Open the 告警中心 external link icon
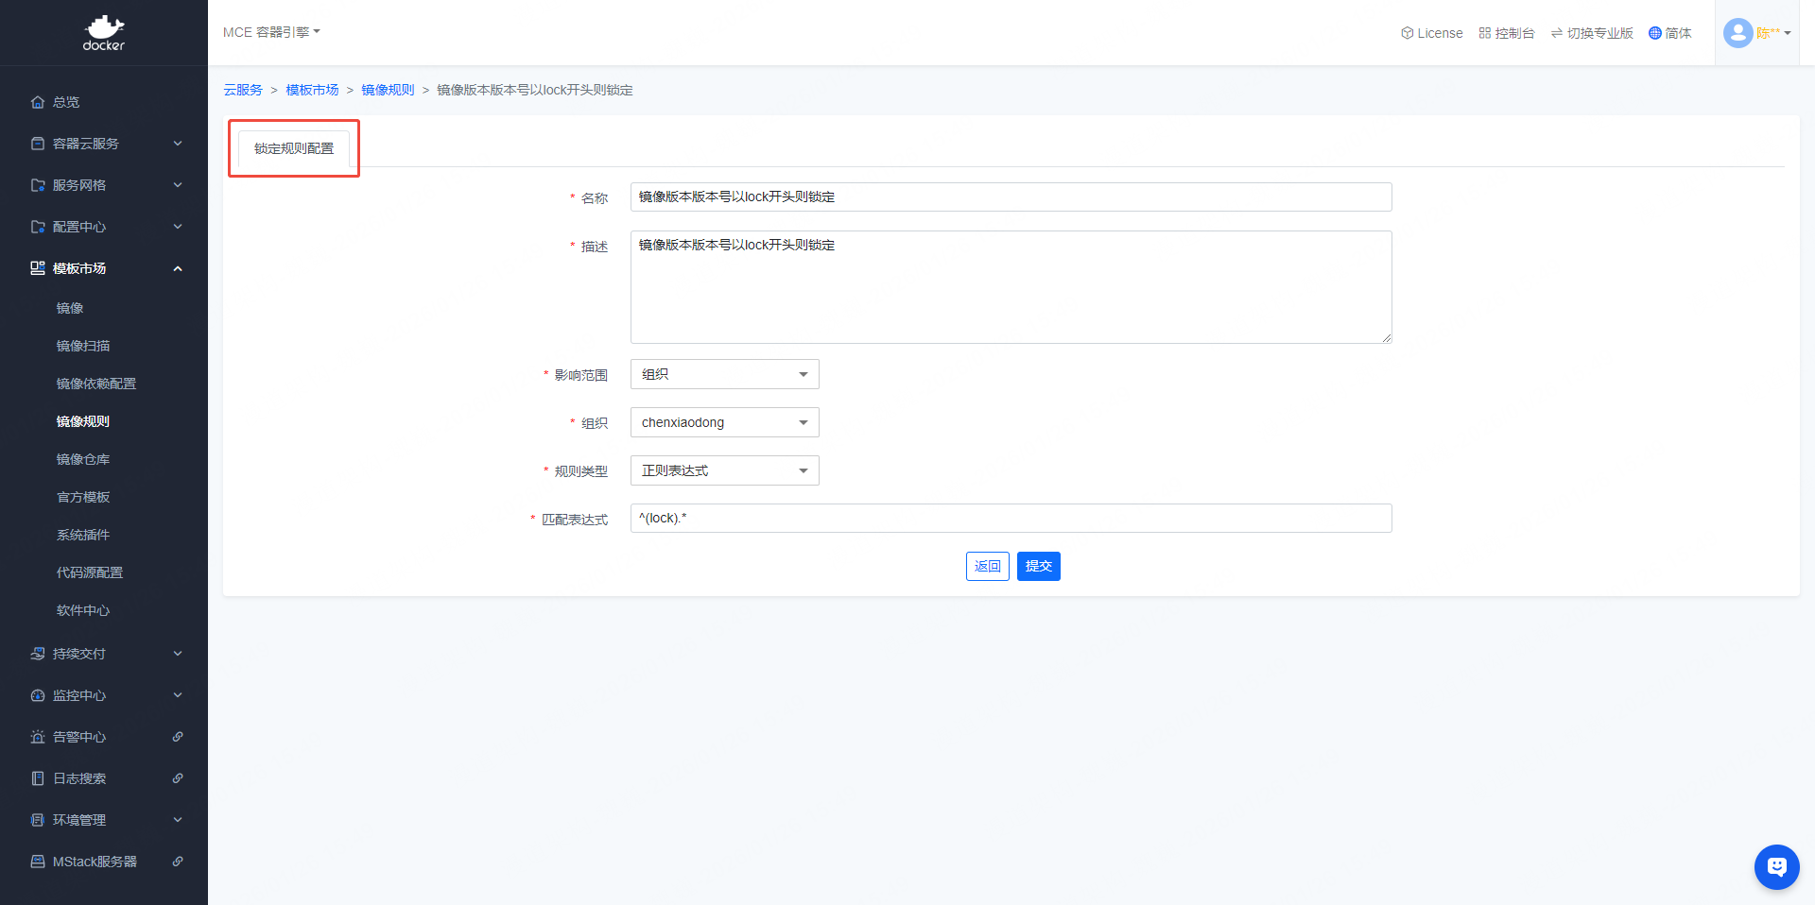1815x905 pixels. click(178, 737)
